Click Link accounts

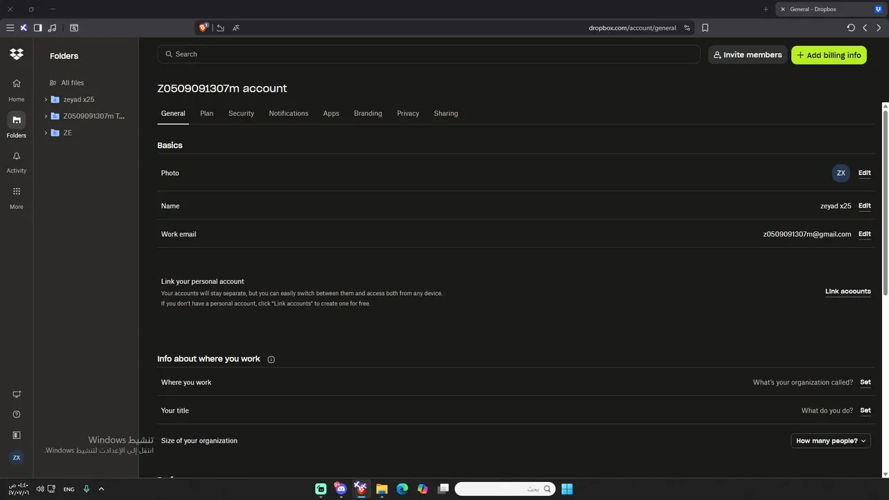pyautogui.click(x=848, y=292)
